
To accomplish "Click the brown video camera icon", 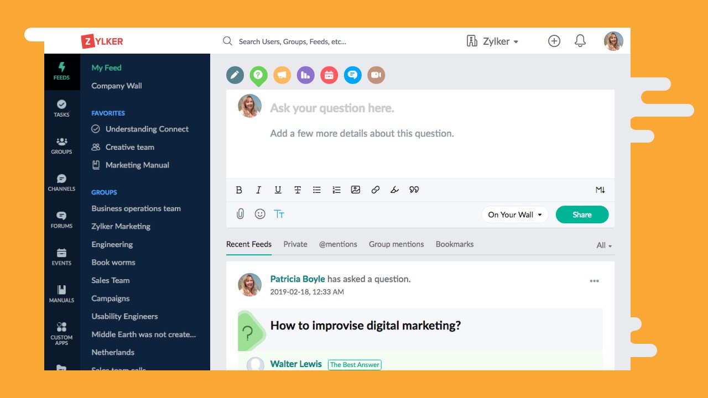I will (376, 75).
